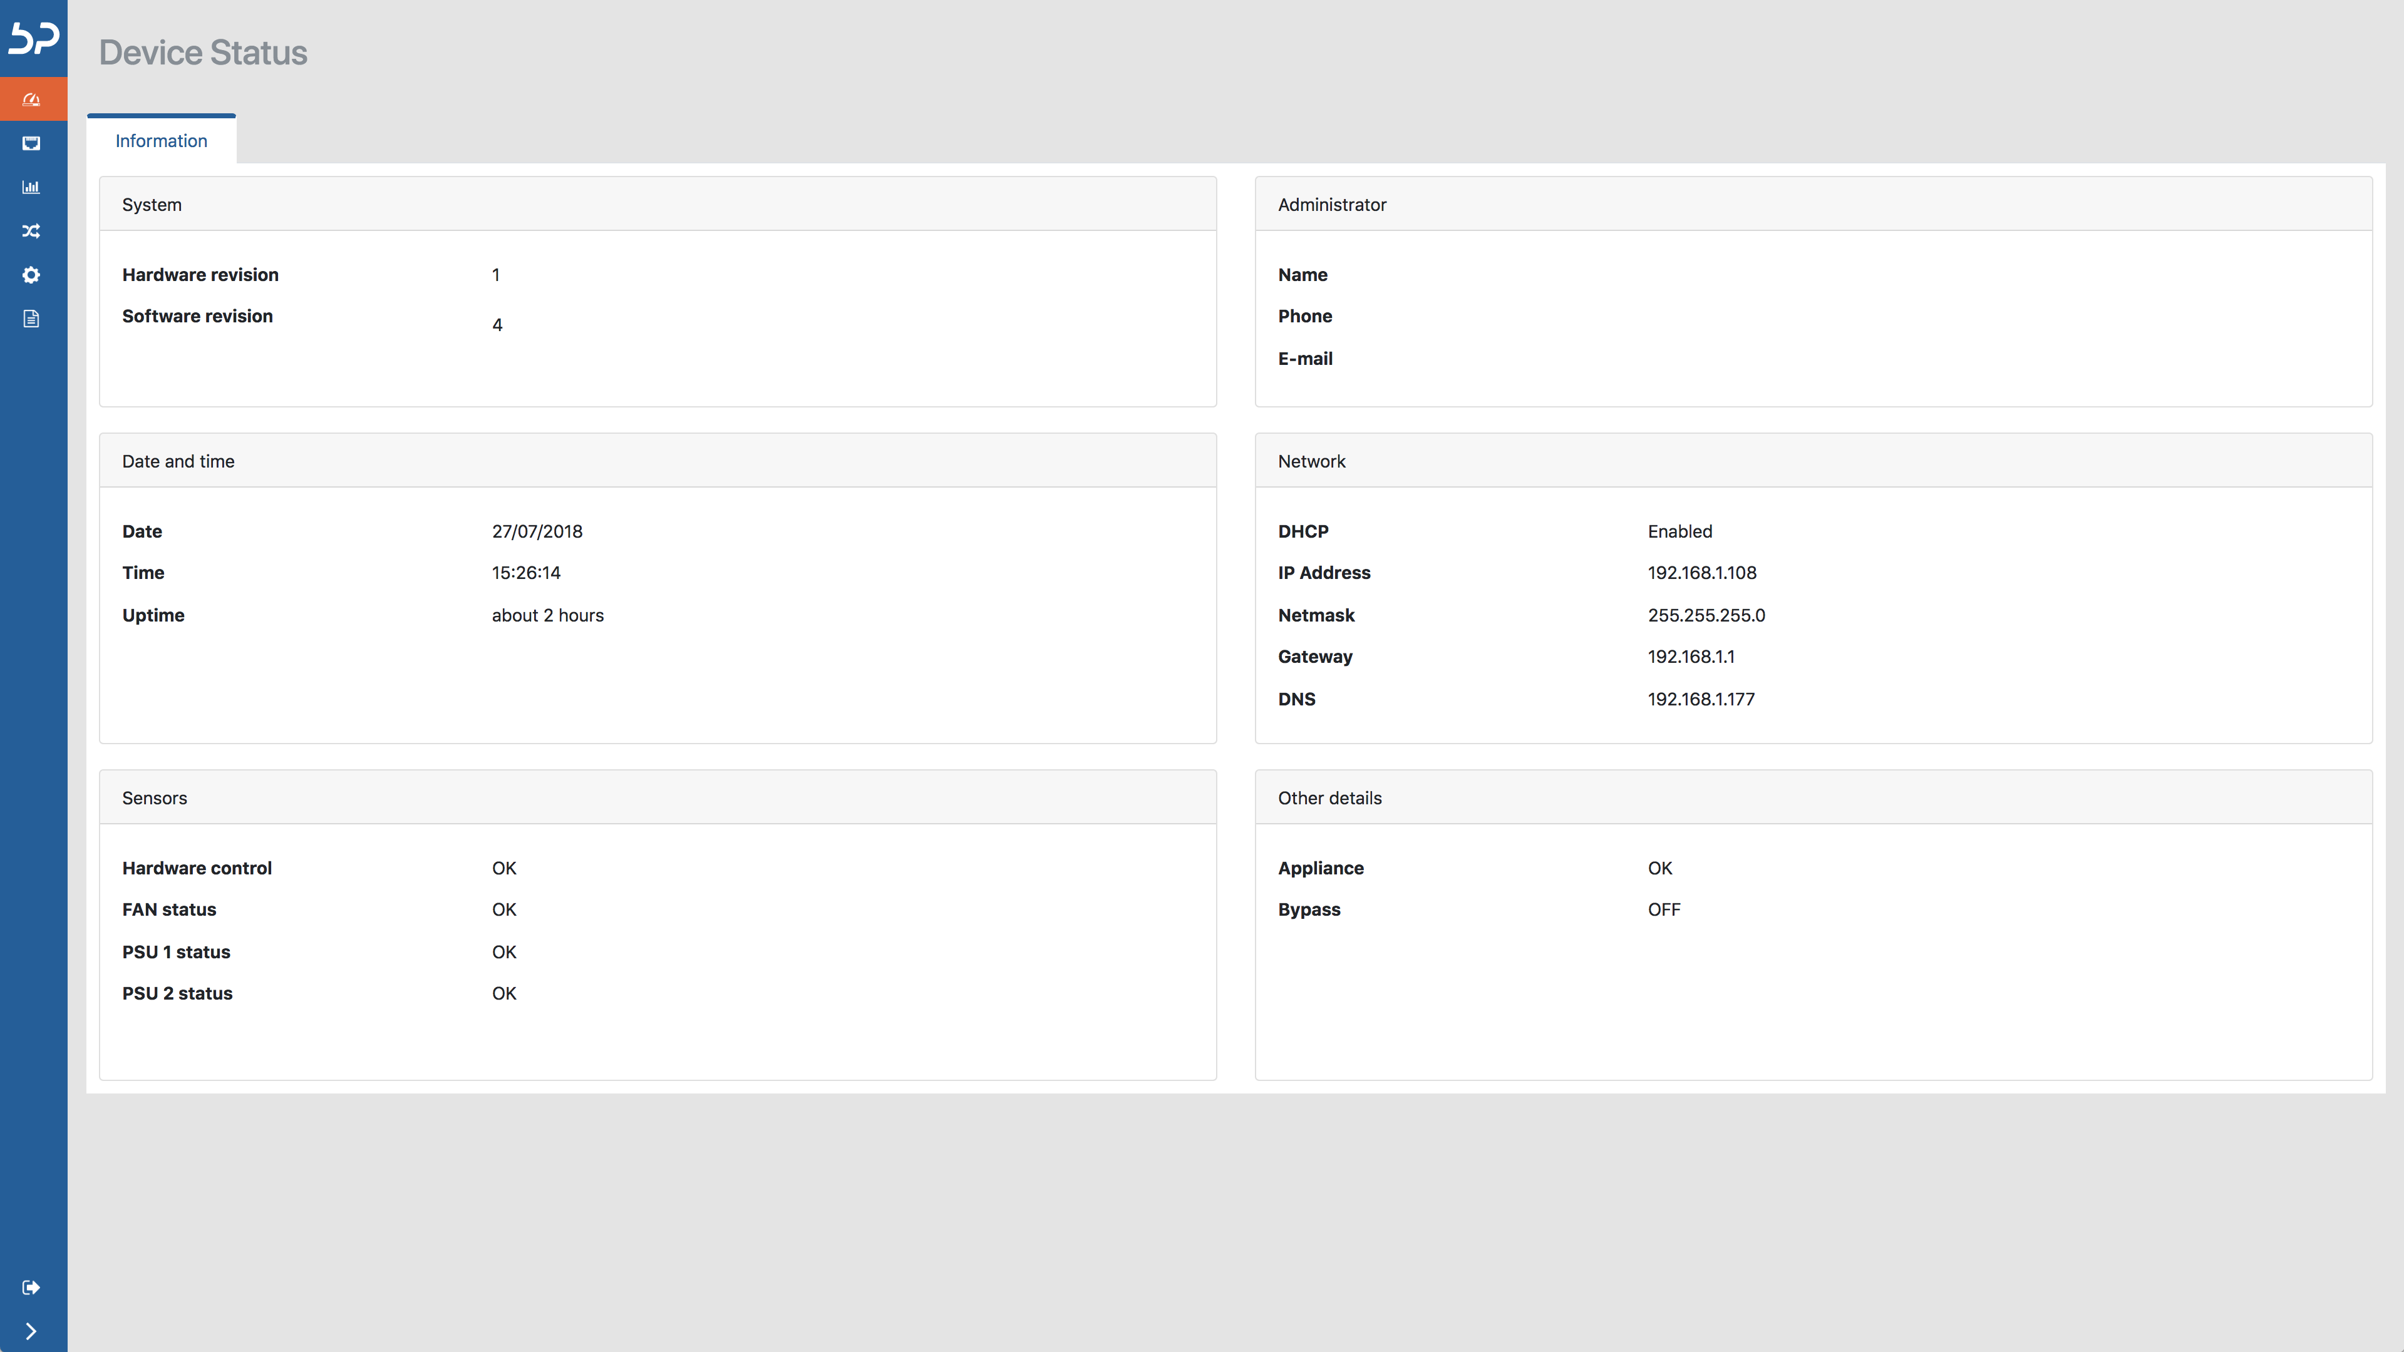Click the DNS value 192.168.1.177

[x=1700, y=699]
